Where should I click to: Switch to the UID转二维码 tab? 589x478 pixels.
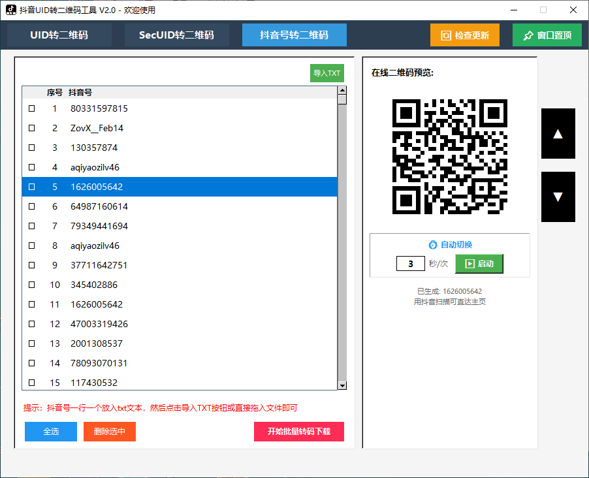click(59, 35)
